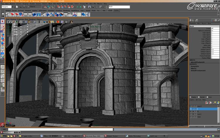Expand the bump2d16 output node
This screenshot has width=220, height=138.
194,66
